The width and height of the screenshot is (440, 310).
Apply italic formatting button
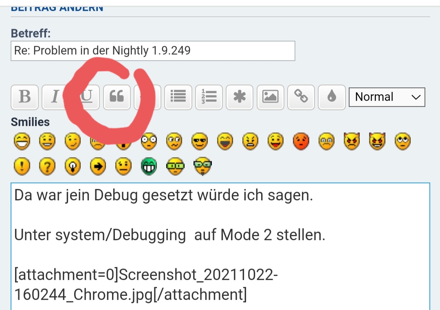(55, 97)
